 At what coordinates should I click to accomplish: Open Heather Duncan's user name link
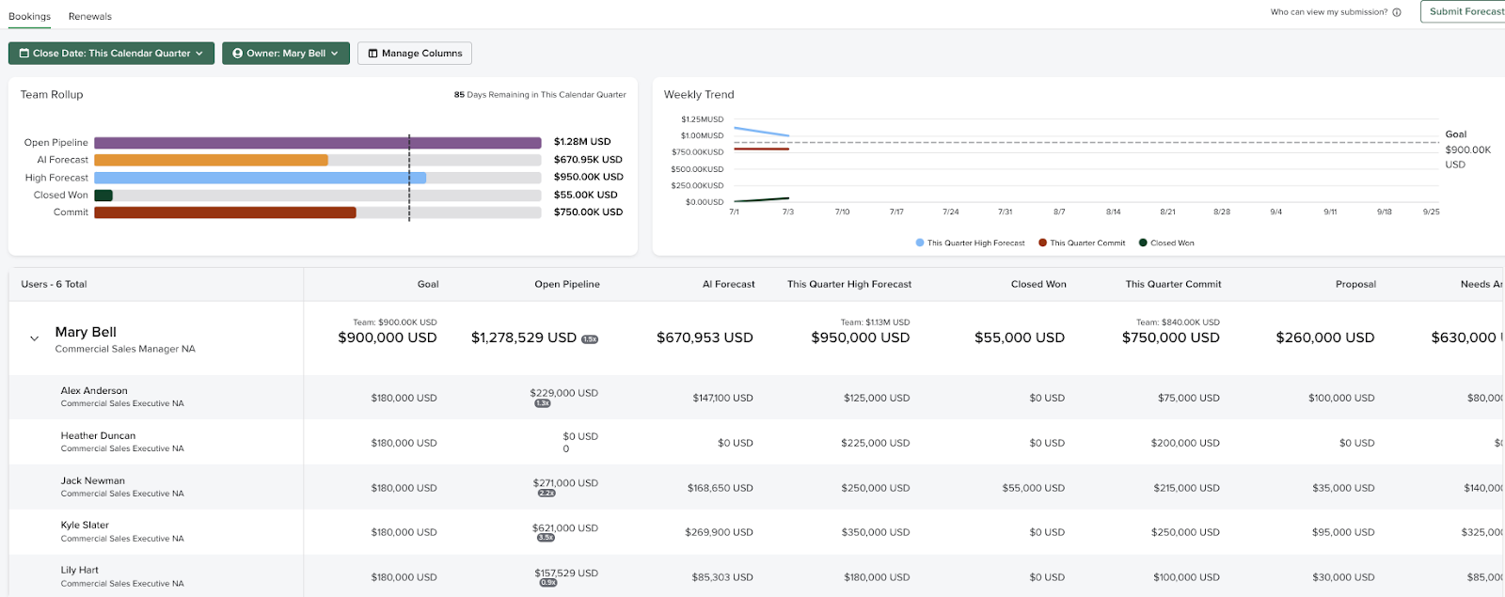(x=98, y=435)
